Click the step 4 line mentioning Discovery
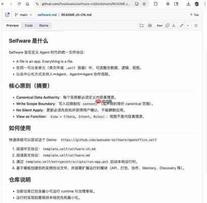This screenshot has height=203, width=207. click(100, 168)
